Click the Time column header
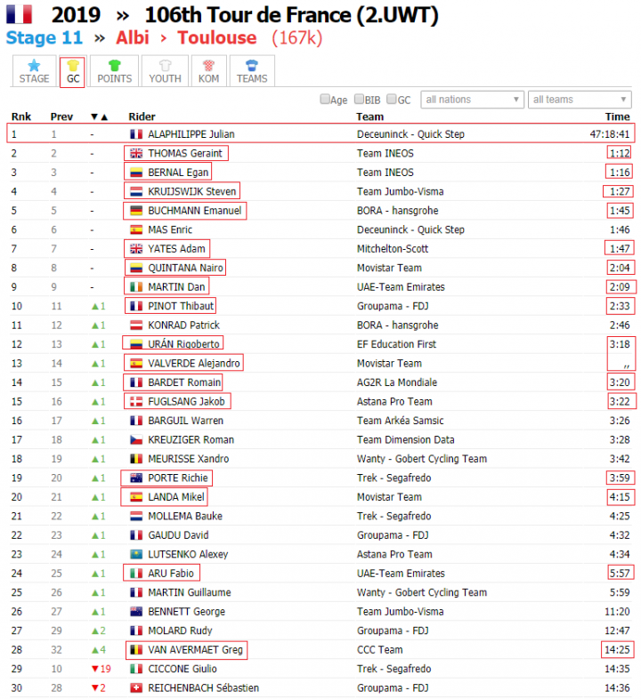Screen dimensions: 641x699 click(617, 116)
